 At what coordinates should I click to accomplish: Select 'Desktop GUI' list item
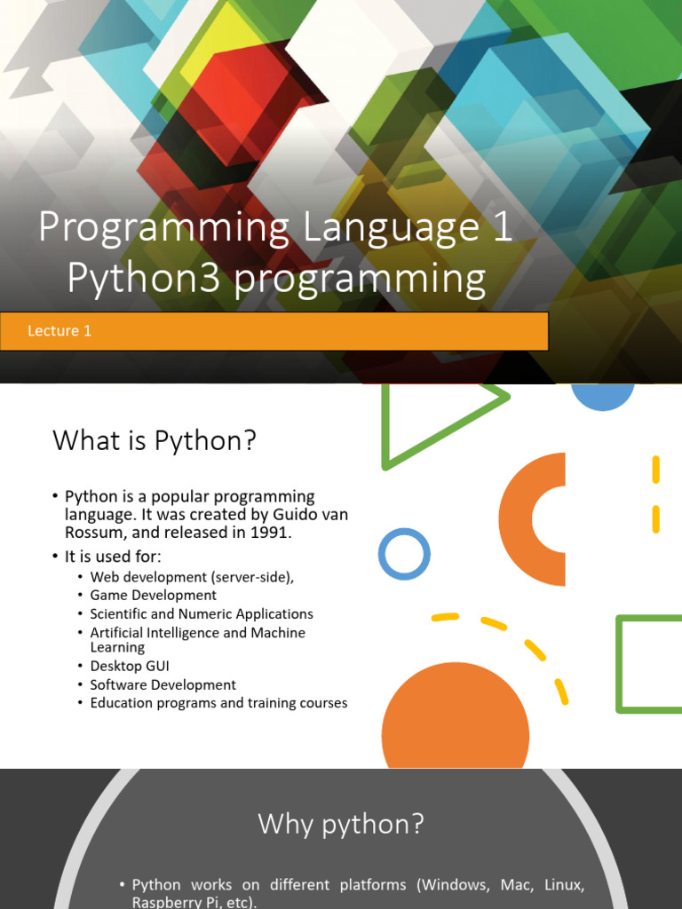[x=130, y=666]
